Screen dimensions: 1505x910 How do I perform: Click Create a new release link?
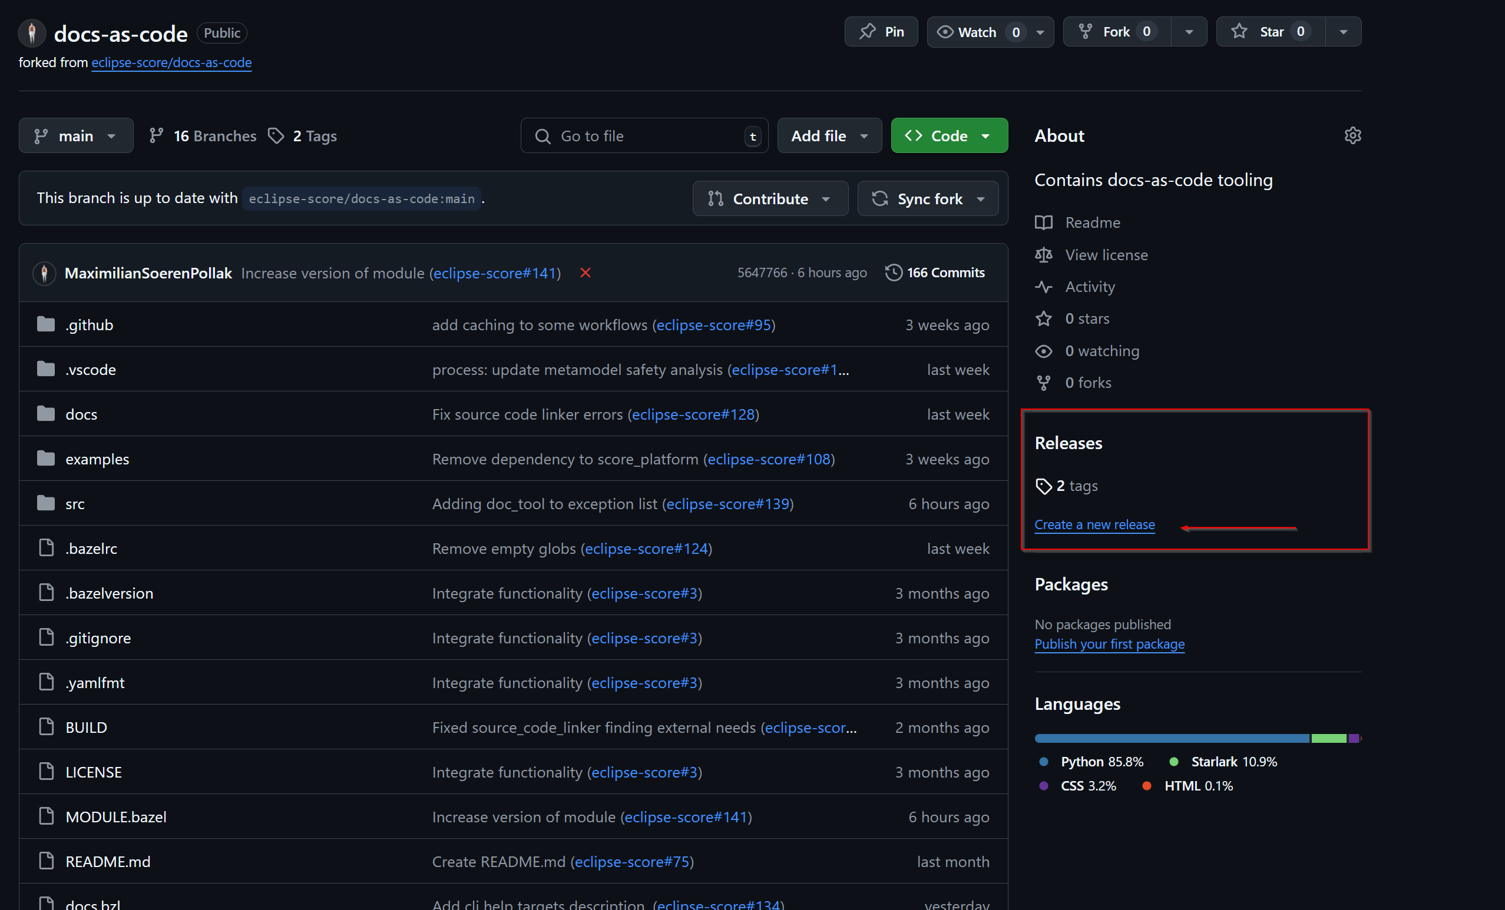pos(1094,524)
